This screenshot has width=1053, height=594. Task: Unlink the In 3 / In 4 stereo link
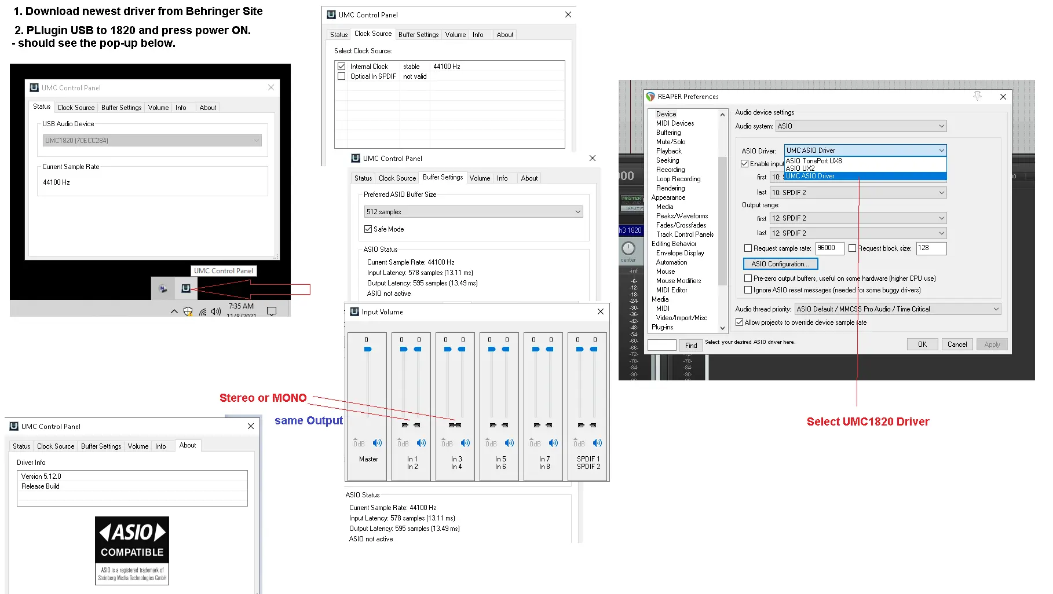coord(455,425)
